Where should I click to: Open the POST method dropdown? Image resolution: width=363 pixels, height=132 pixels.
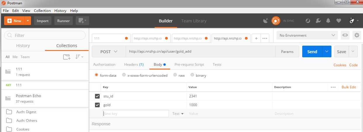[109, 51]
